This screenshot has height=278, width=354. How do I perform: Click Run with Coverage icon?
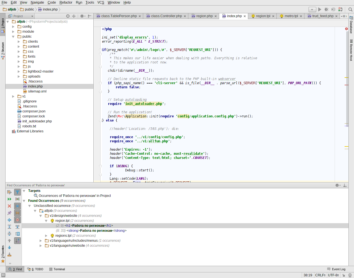[x=334, y=9]
